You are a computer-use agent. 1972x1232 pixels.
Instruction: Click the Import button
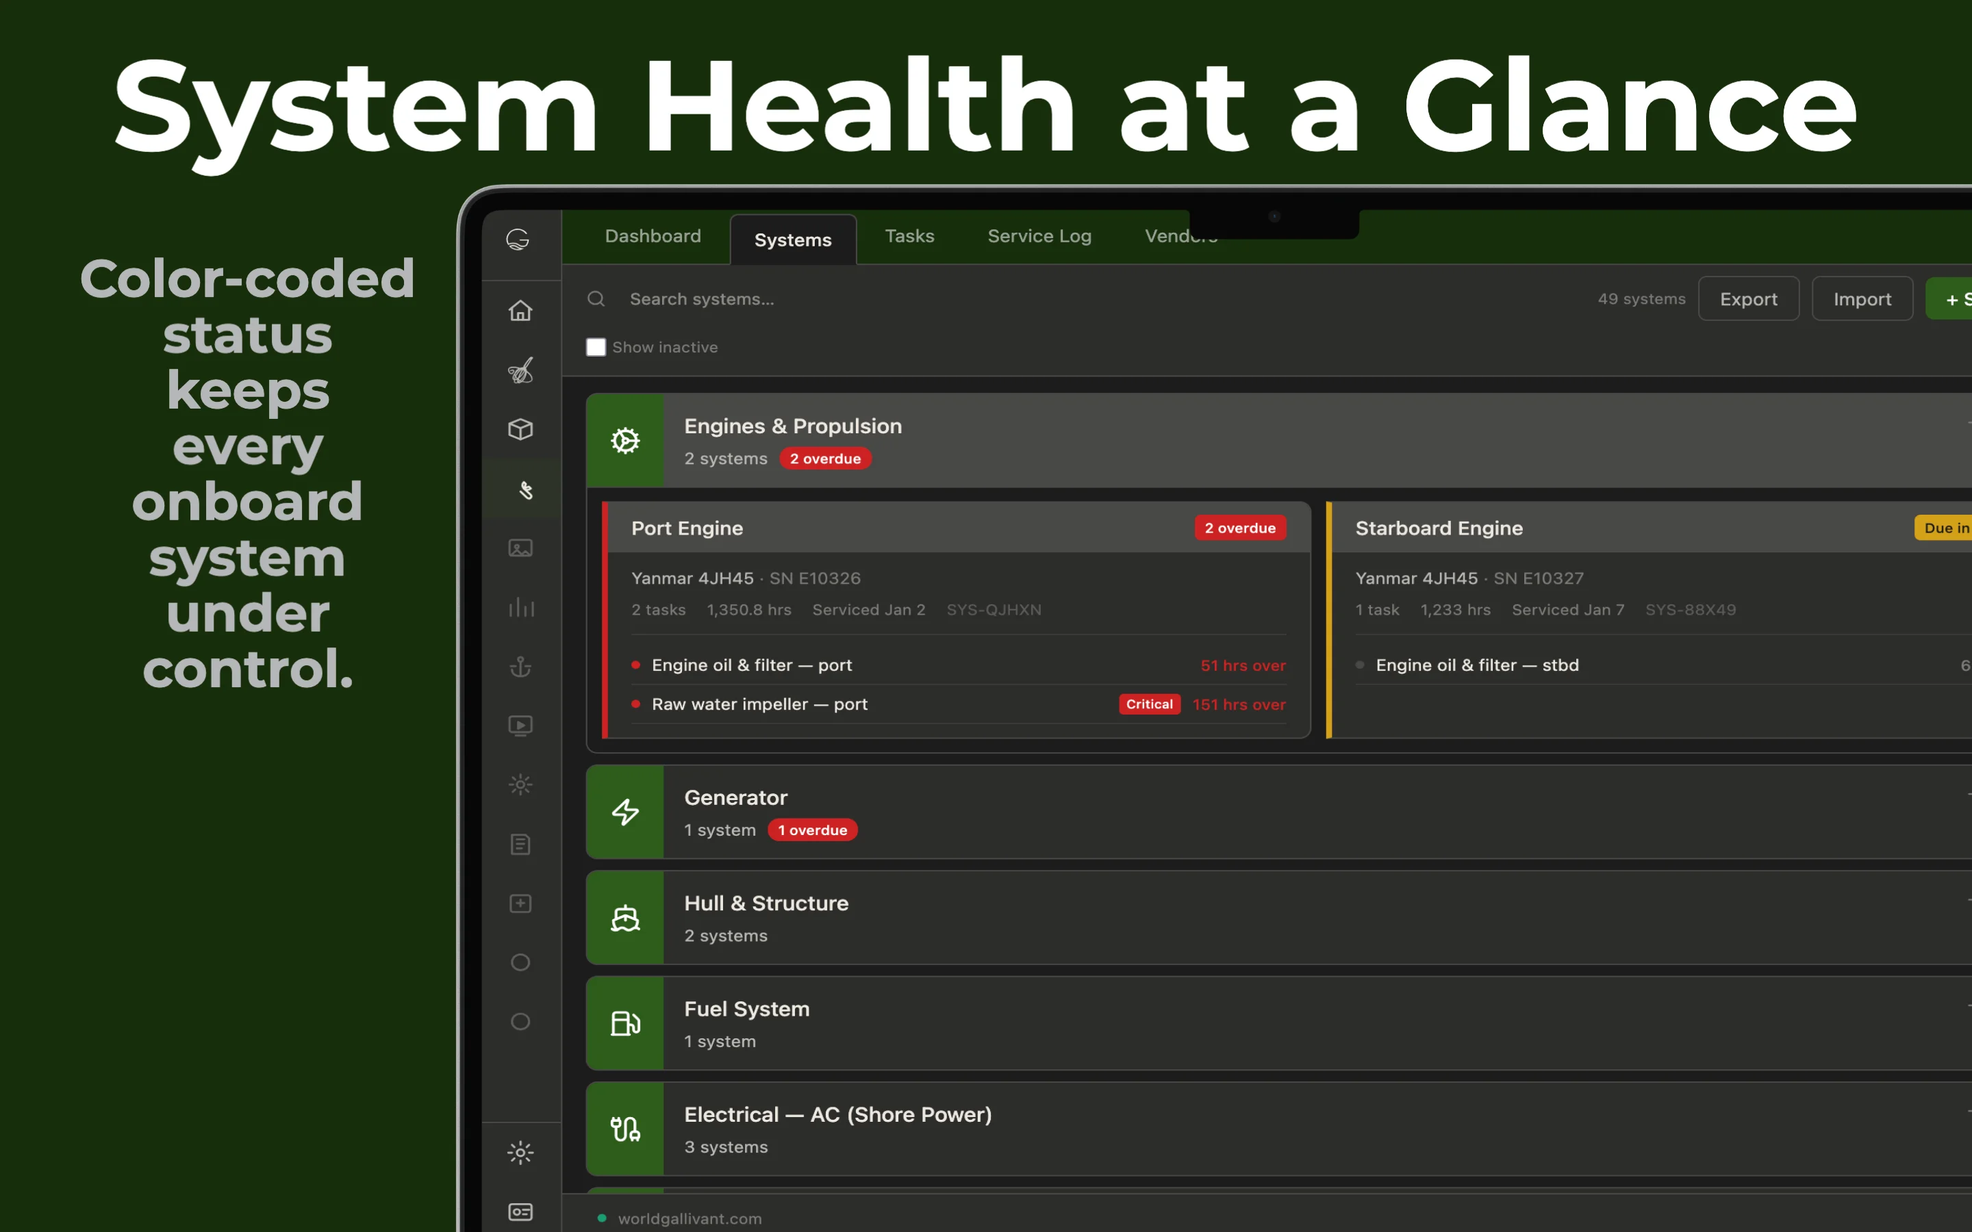1862,299
